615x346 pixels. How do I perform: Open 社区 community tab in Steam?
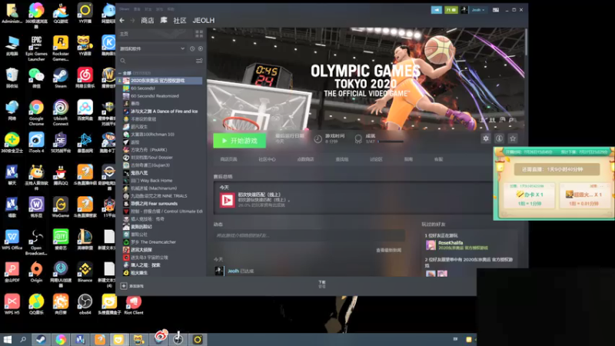tap(180, 21)
